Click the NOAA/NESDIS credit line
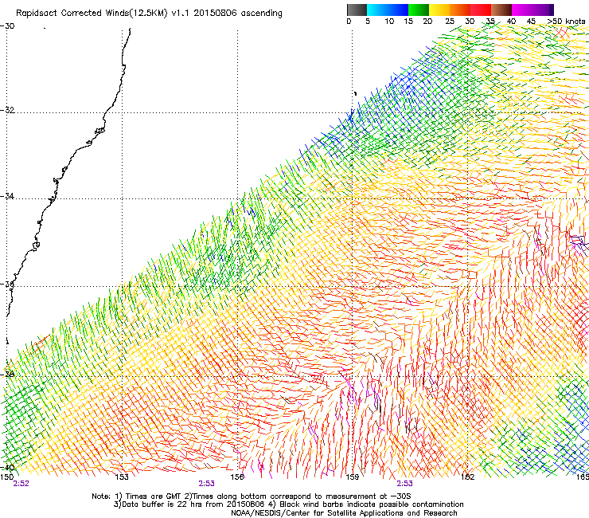 (x=344, y=513)
